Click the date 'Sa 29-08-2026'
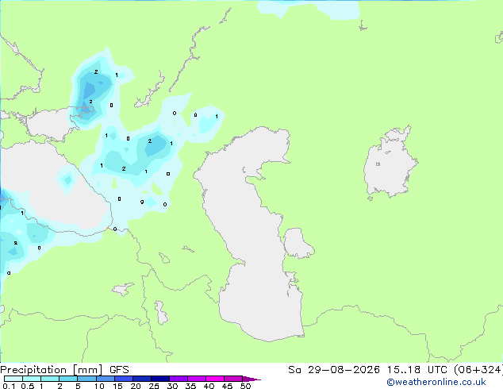Image resolution: width=503 pixels, height=389 pixels. 334,370
